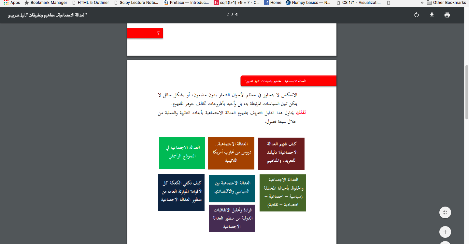Click the olive box والحقوق بأجيالها المختلفة
The width and height of the screenshot is (469, 244).
pyautogui.click(x=283, y=193)
